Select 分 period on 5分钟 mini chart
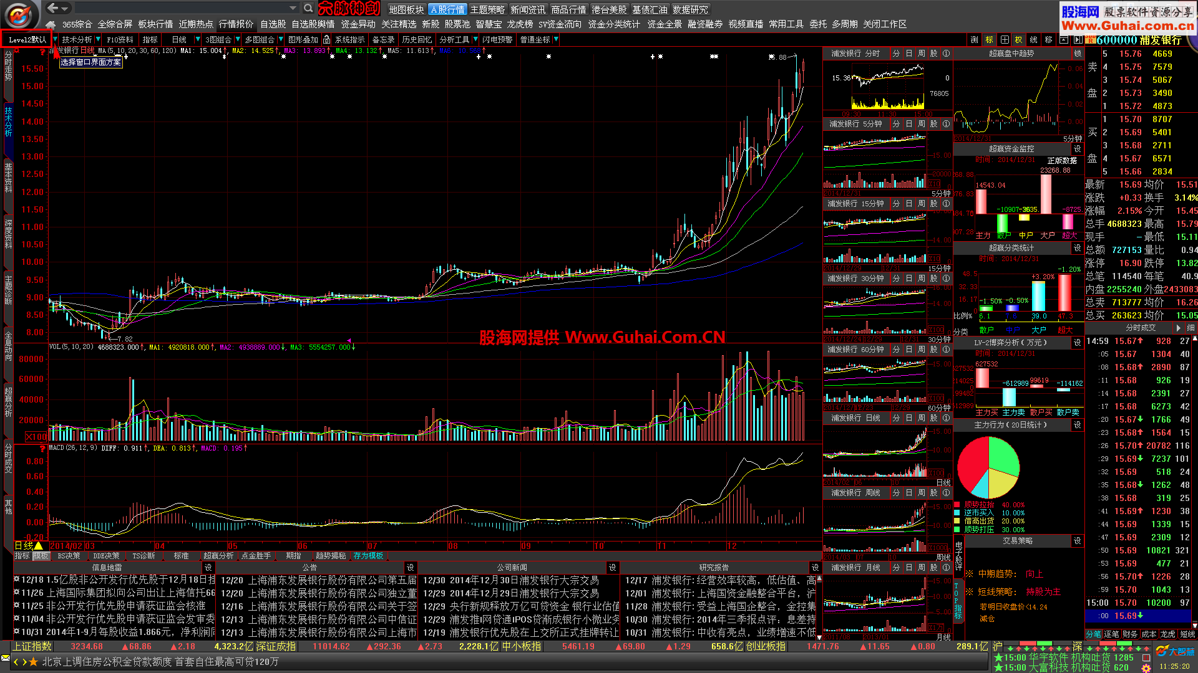Image resolution: width=1198 pixels, height=673 pixels. tap(896, 124)
